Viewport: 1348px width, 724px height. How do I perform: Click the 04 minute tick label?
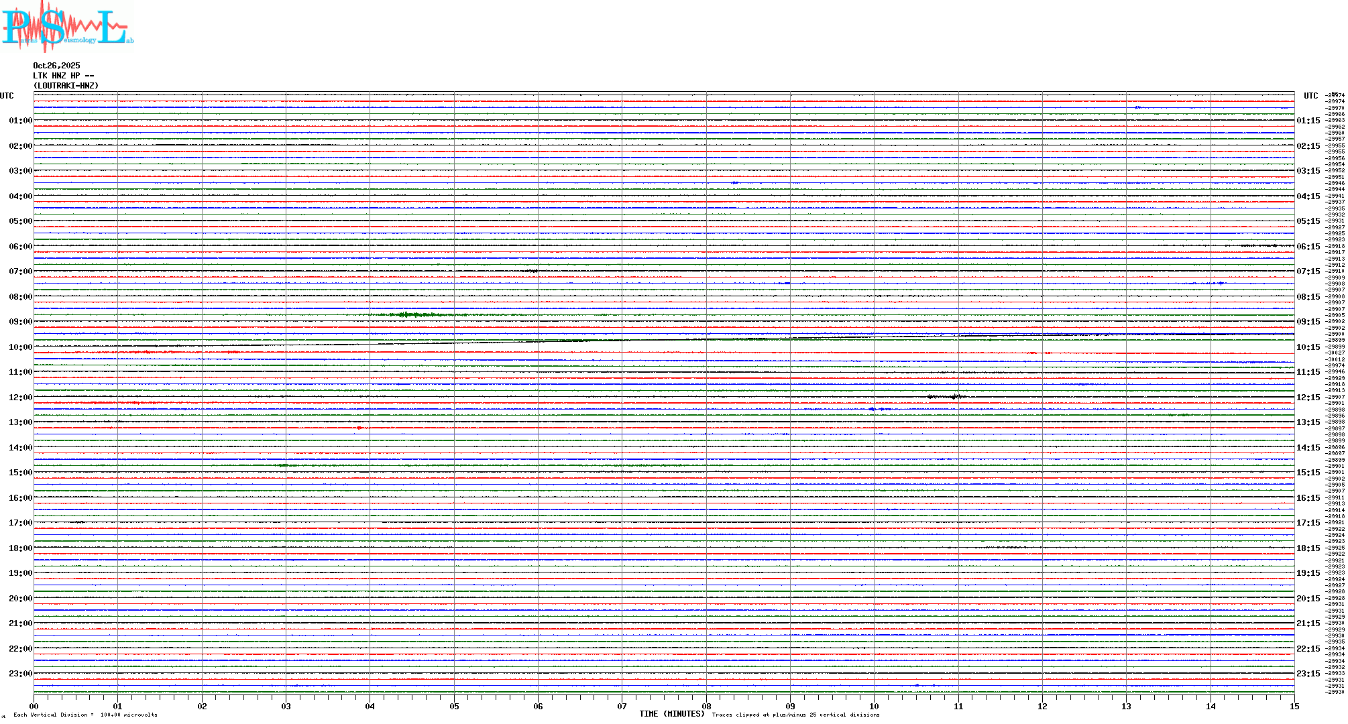(x=370, y=706)
